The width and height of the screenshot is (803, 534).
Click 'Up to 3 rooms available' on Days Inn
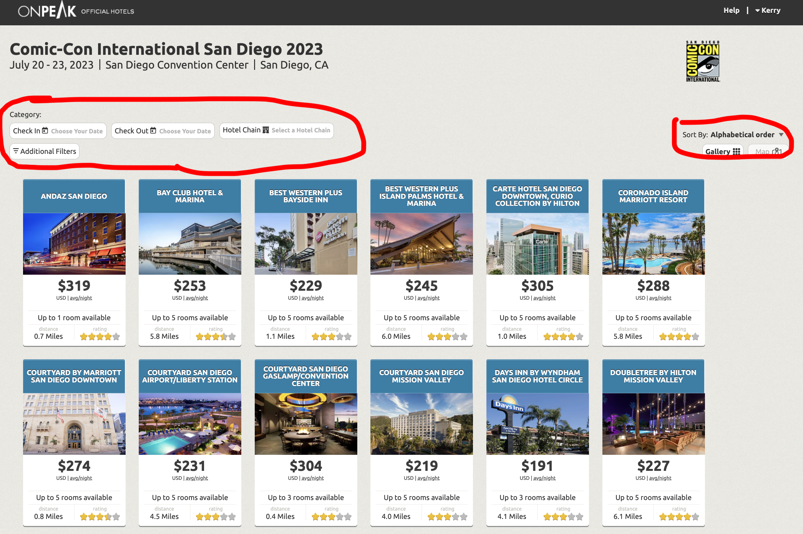point(537,498)
